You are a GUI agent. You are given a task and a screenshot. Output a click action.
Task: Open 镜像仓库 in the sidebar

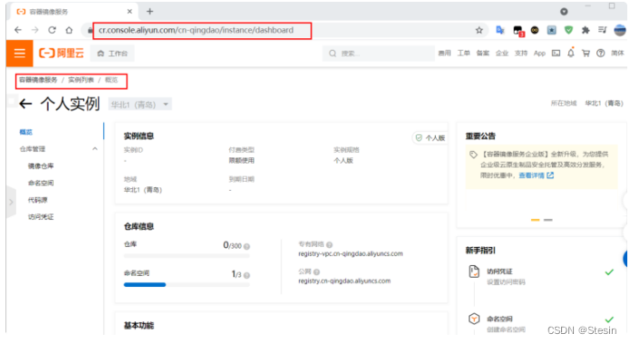pyautogui.click(x=41, y=167)
